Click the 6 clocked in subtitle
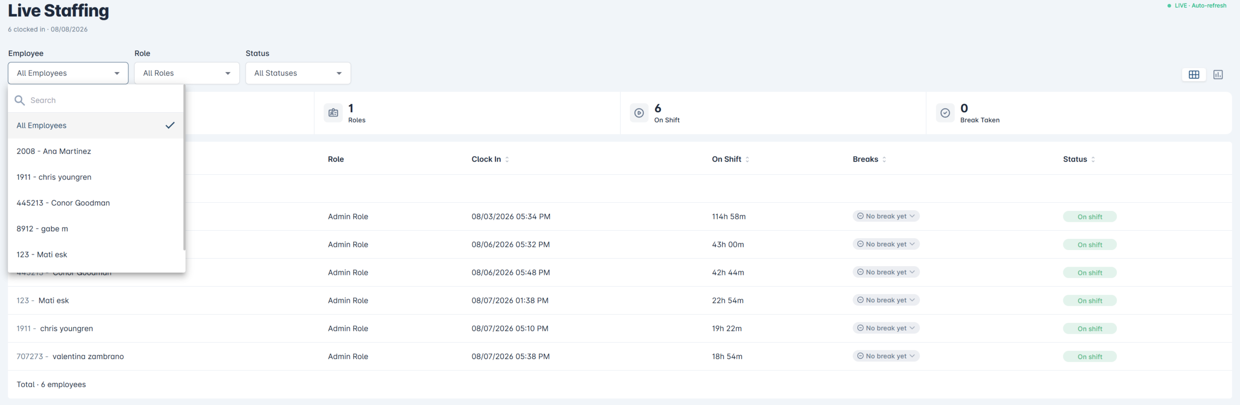The width and height of the screenshot is (1240, 405). pos(47,30)
